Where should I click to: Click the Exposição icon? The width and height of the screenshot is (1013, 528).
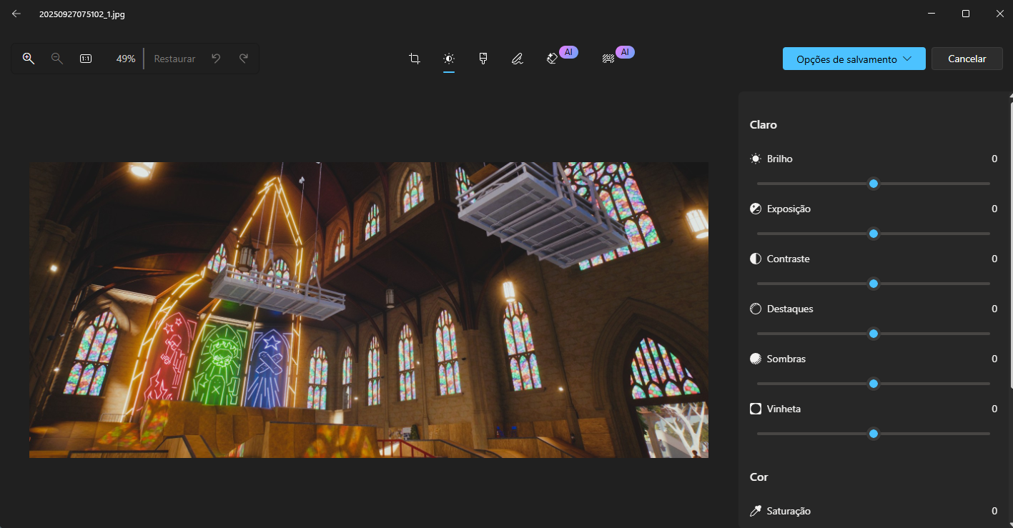point(756,209)
